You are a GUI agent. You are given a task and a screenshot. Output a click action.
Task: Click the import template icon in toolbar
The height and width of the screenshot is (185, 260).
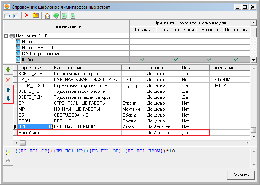pyautogui.click(x=16, y=16)
